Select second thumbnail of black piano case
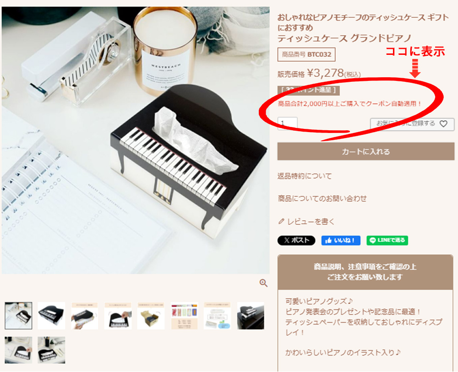The height and width of the screenshot is (372, 458). click(x=51, y=316)
